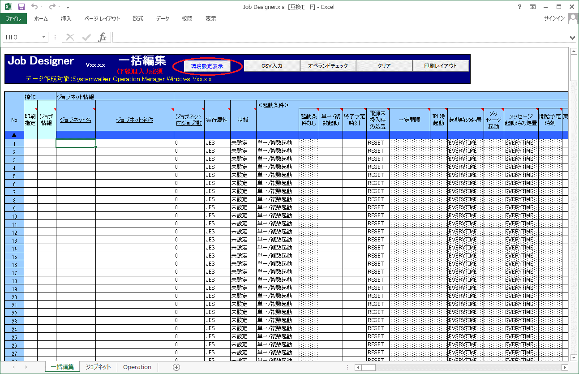The height and width of the screenshot is (374, 579).
Task: Open the Name Box dropdown arrow
Action: [44, 38]
